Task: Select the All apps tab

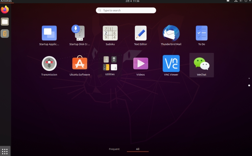Action: pyautogui.click(x=137, y=149)
